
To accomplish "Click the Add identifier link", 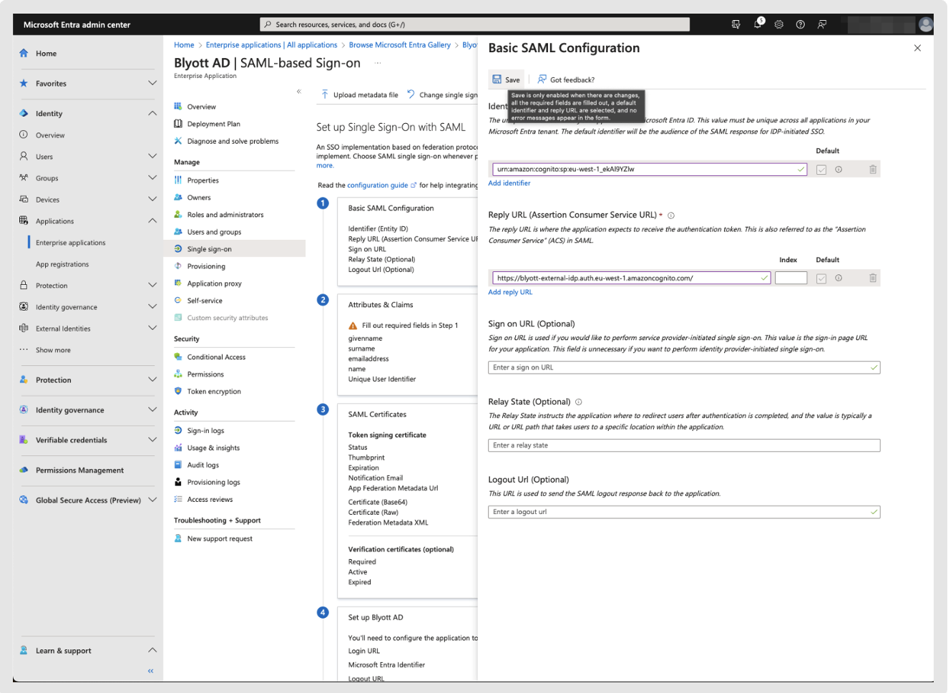I will [509, 183].
